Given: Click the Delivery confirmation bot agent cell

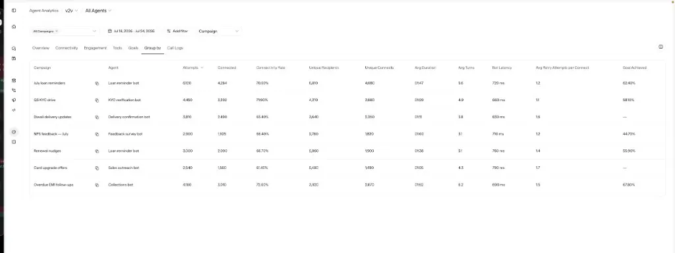Looking at the screenshot, I should [x=129, y=117].
